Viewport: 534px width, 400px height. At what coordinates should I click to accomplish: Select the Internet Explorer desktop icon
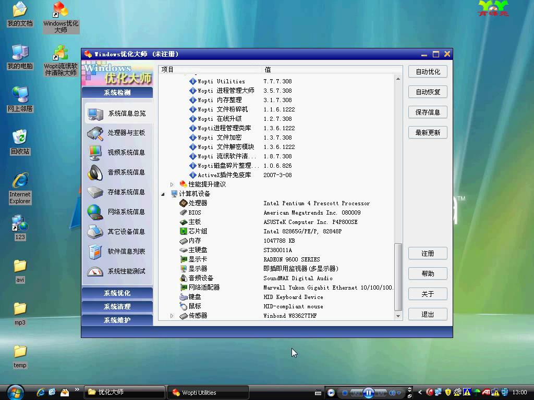pos(20,188)
